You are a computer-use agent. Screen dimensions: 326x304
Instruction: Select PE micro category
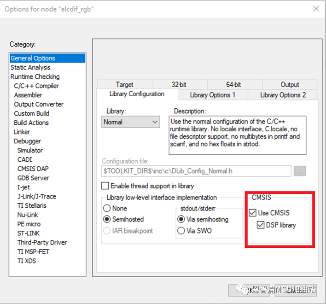pyautogui.click(x=29, y=224)
